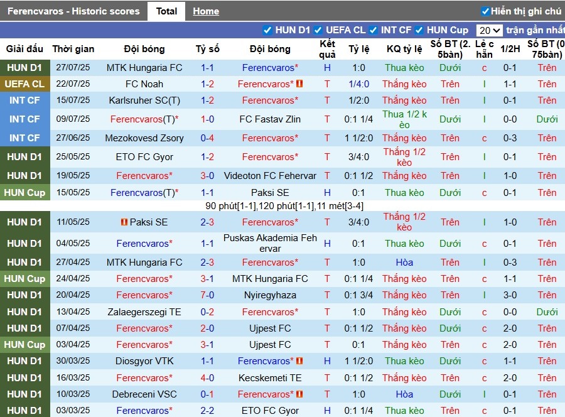This screenshot has width=565, height=417.
Task: Toggle the Hiển thị ghi chú checkbox
Action: (485, 11)
